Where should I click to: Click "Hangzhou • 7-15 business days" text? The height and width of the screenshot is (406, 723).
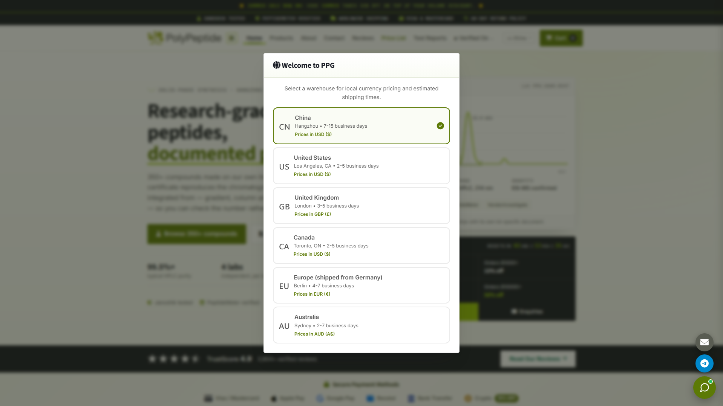click(x=331, y=126)
